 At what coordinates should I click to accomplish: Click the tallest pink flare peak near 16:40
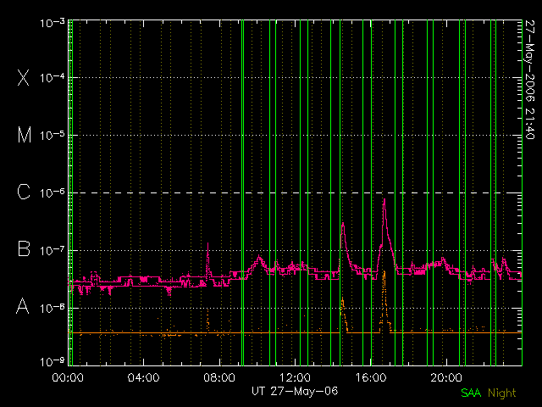click(384, 200)
